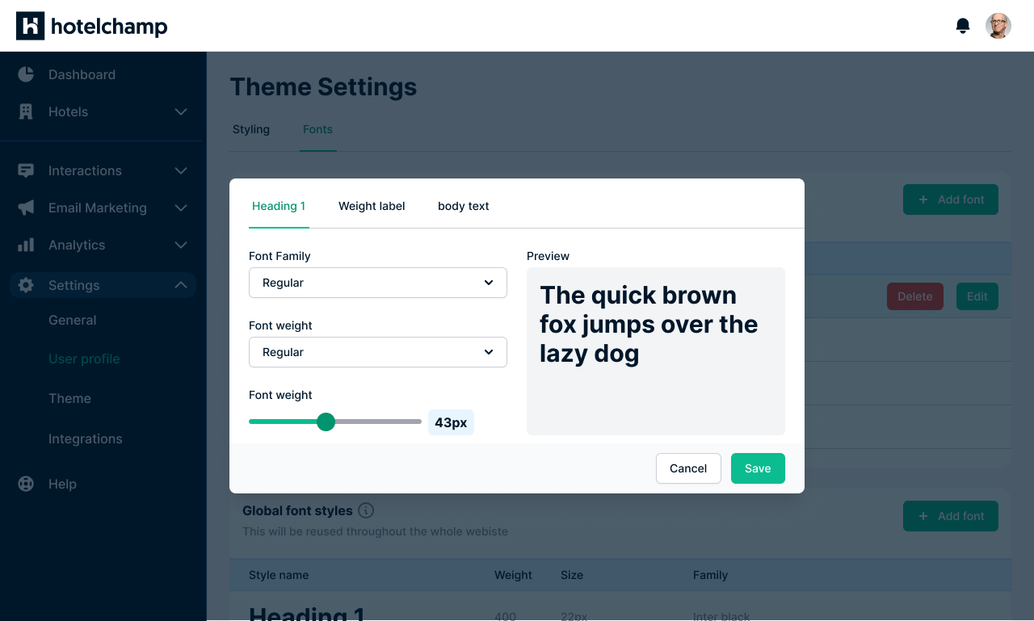Expand the Email Marketing chevron
The height and width of the screenshot is (621, 1034).
click(x=181, y=208)
